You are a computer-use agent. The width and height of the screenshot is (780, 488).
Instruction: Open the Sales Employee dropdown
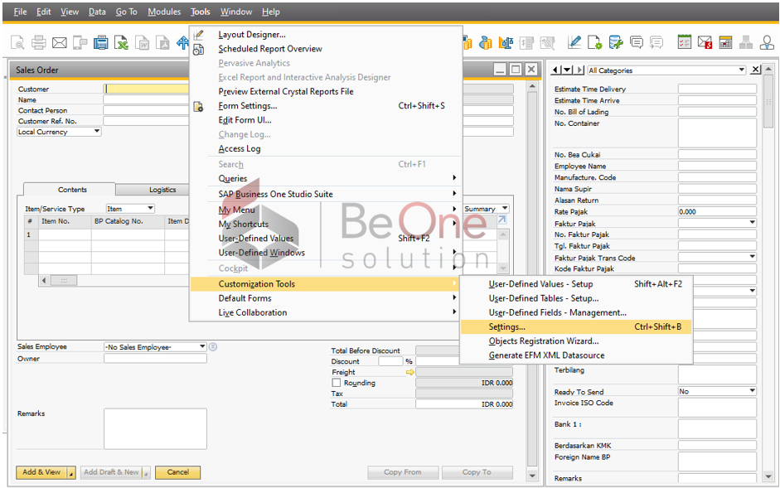click(202, 346)
